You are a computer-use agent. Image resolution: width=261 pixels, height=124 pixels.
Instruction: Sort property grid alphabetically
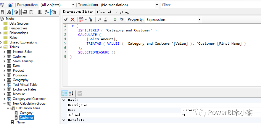[x=71, y=93]
